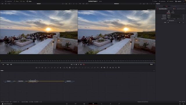Add a Background node from toolbar
The height and width of the screenshot is (105, 186).
point(36,68)
